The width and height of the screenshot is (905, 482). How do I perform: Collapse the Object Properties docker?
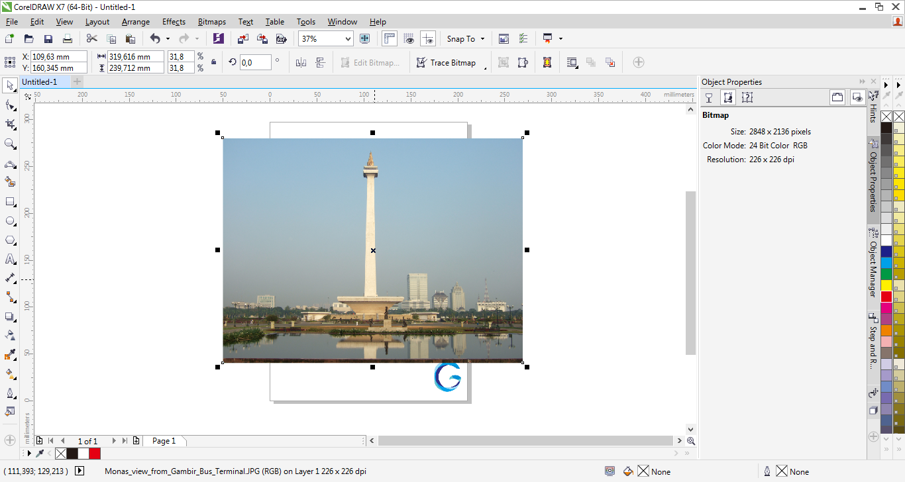click(863, 81)
